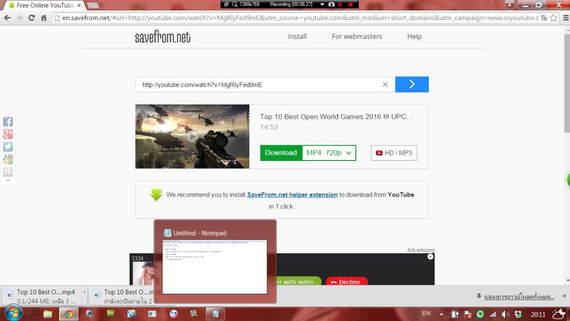Image resolution: width=570 pixels, height=321 pixels.
Task: Click the HD / MP3 button
Action: point(394,153)
